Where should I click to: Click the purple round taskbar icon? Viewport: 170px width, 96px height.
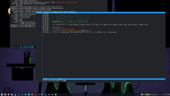(22, 94)
